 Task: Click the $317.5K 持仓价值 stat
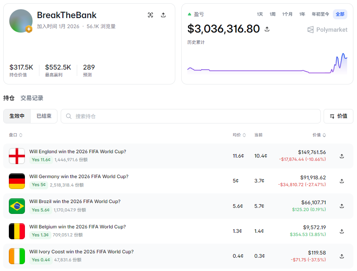click(x=21, y=70)
